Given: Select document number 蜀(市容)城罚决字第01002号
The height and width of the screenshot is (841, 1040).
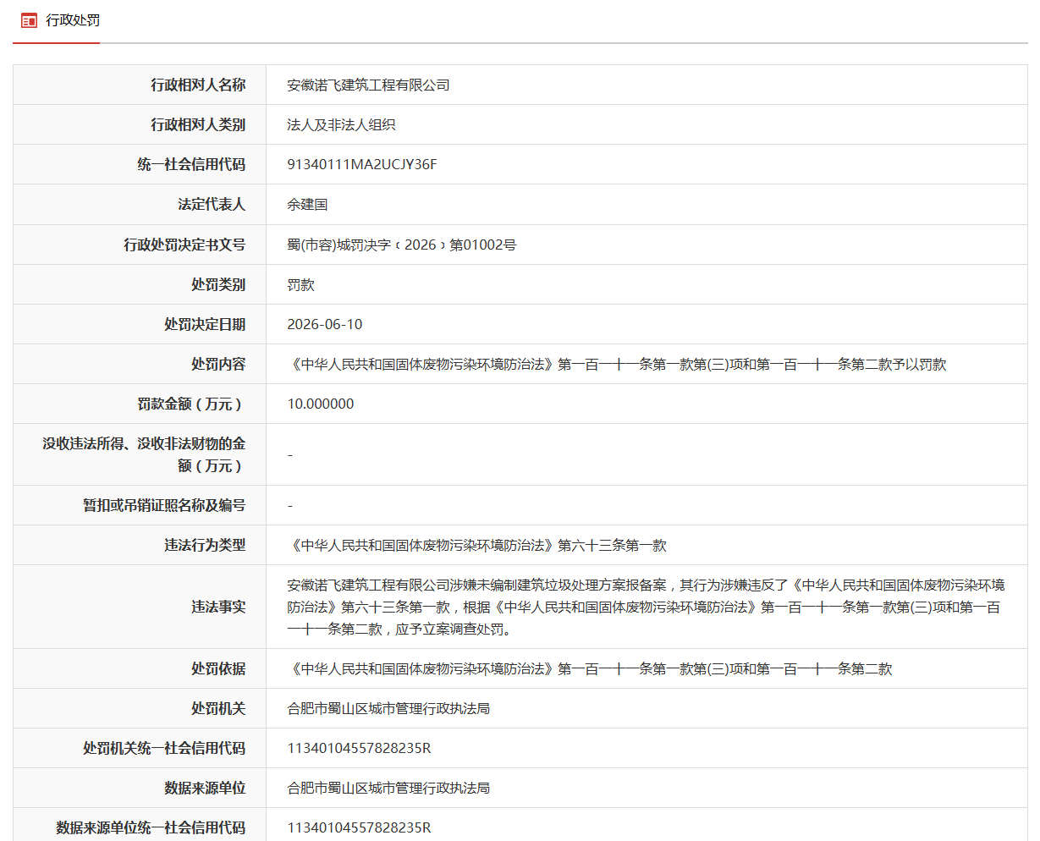Looking at the screenshot, I should pyautogui.click(x=401, y=245).
